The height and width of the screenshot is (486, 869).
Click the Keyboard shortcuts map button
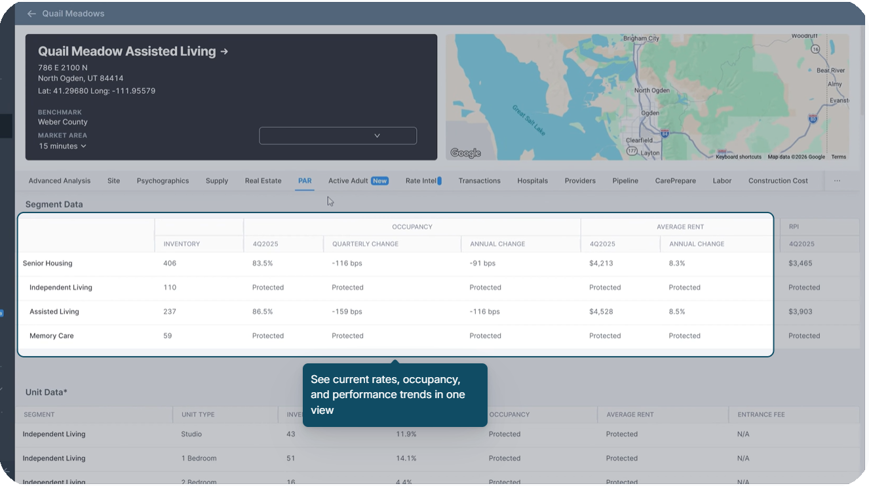pos(738,157)
